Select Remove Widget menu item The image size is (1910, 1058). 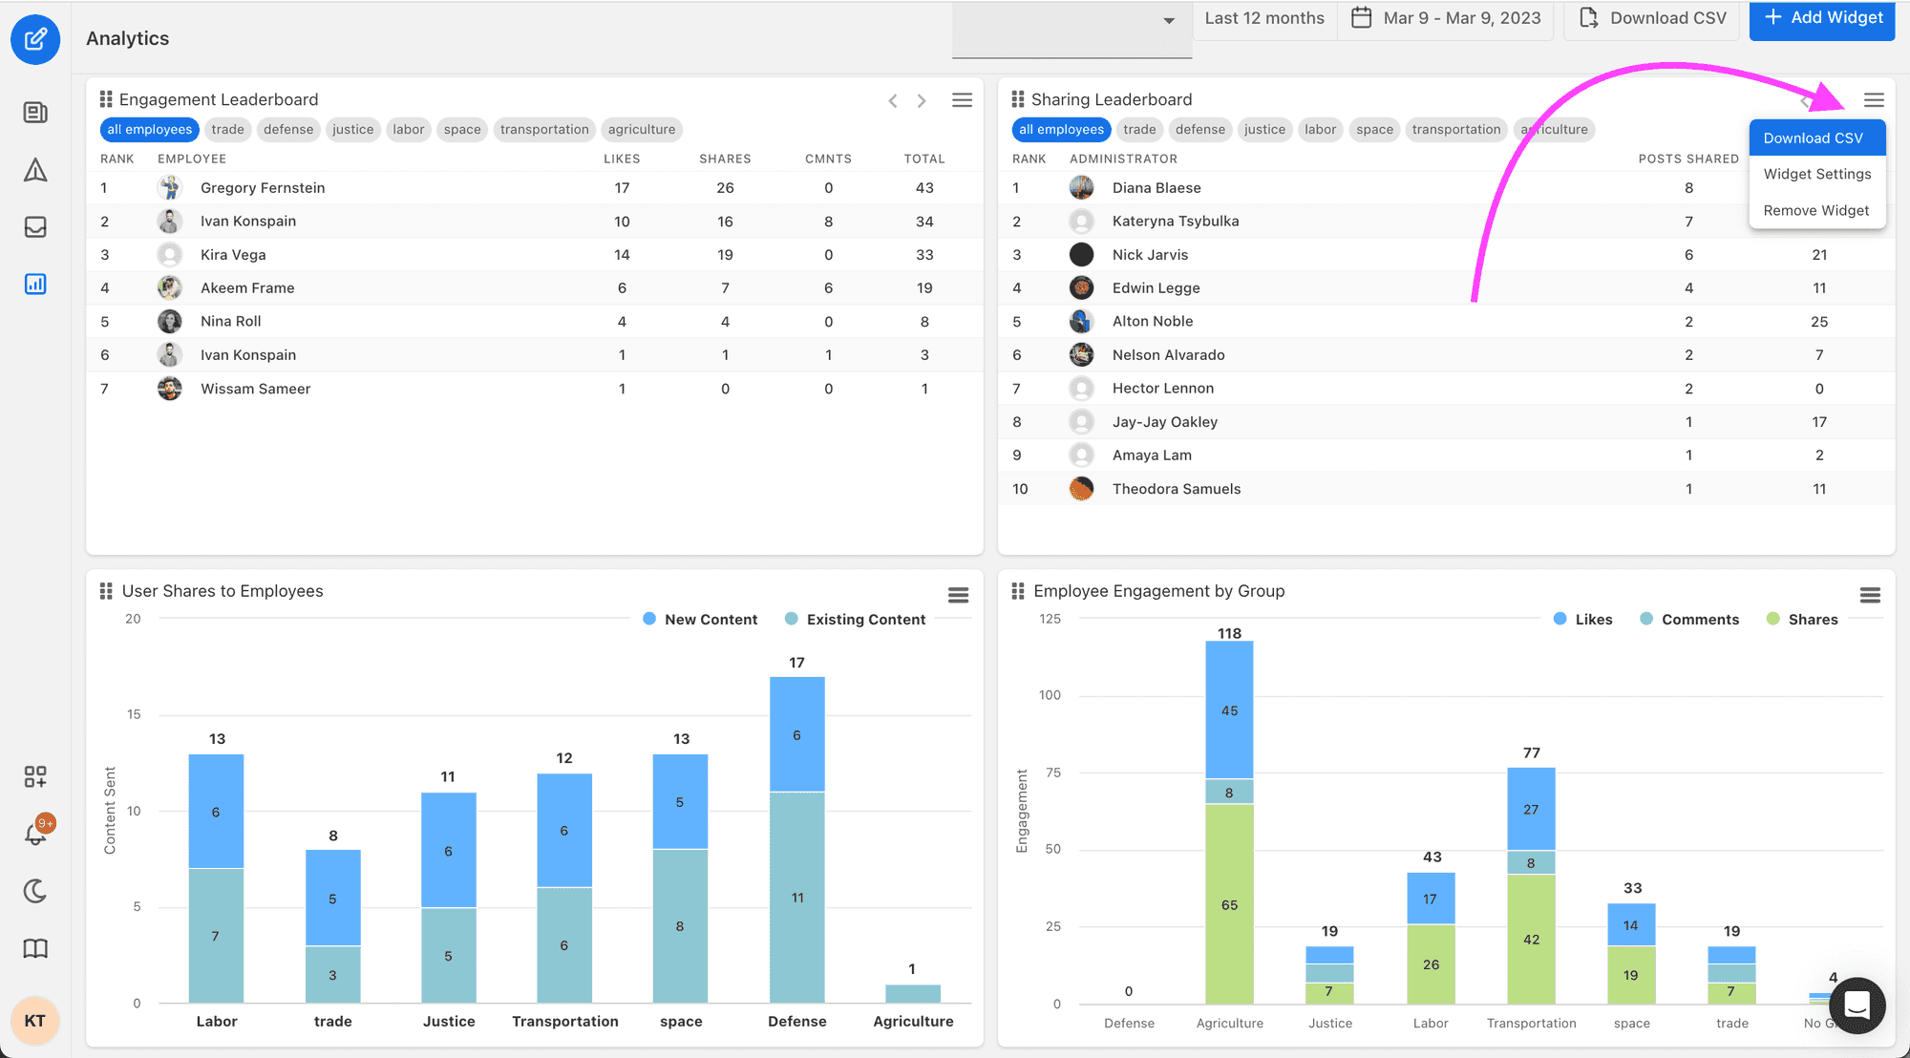(1817, 210)
